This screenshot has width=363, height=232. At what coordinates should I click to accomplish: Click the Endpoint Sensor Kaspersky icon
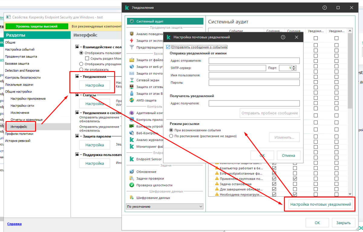[132, 159]
